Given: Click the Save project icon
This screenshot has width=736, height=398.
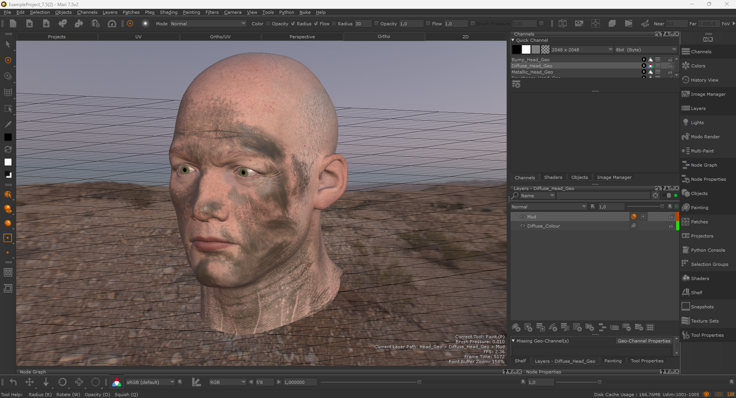Looking at the screenshot, I should click(x=46, y=23).
